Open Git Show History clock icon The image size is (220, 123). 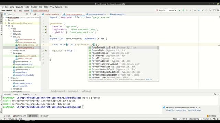[206, 10]
